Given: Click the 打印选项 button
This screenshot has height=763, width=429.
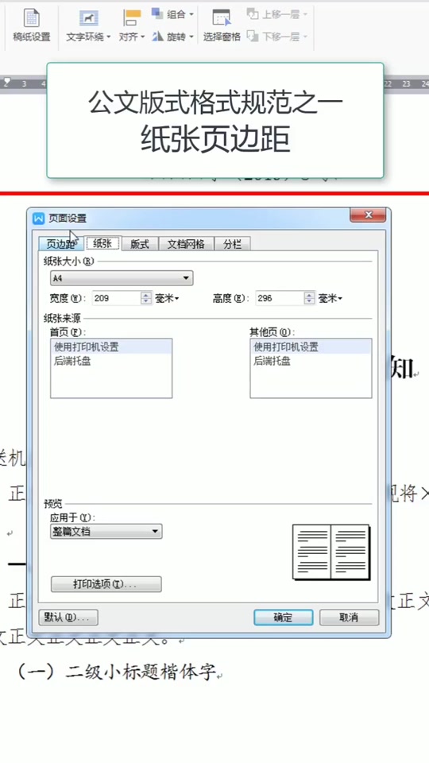Looking at the screenshot, I should 106,584.
